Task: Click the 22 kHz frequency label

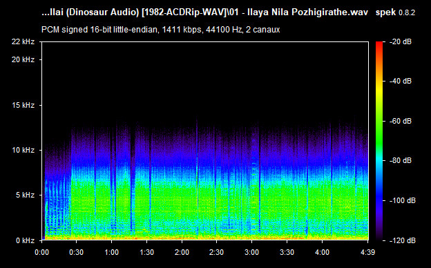Action: (x=23, y=41)
